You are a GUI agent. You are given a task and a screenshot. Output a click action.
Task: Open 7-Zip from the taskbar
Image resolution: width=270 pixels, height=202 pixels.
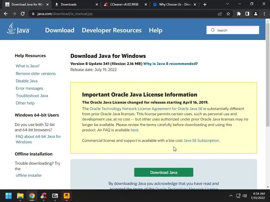(55, 196)
